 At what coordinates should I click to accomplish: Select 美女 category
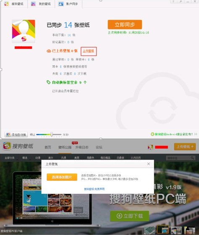(51, 158)
